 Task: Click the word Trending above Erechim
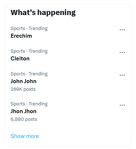[x=38, y=29]
